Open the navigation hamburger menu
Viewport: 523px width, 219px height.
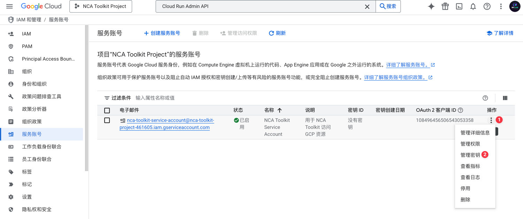pyautogui.click(x=9, y=6)
